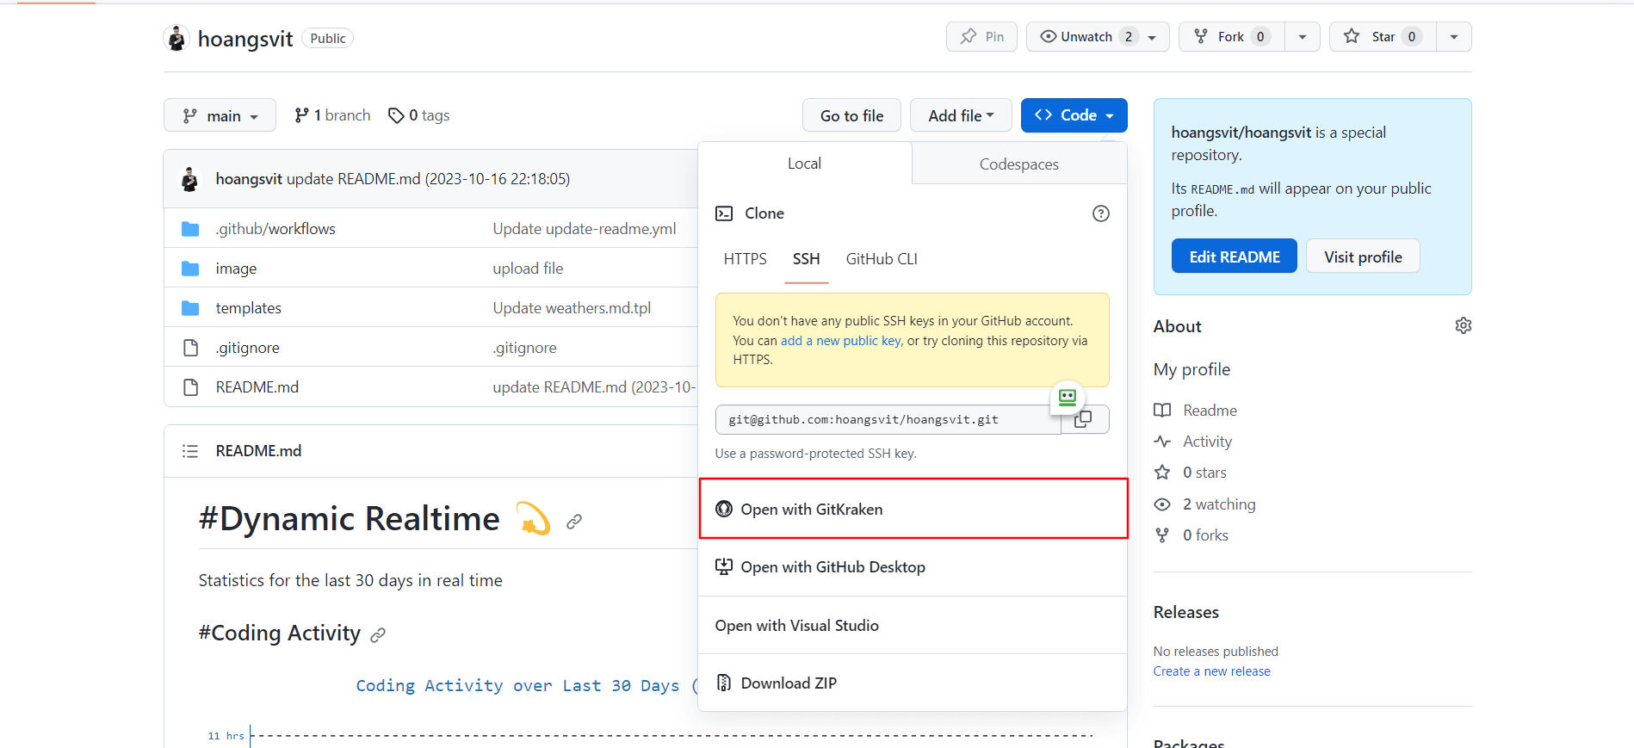Open the .gitignore file
This screenshot has width=1634, height=748.
248,348
